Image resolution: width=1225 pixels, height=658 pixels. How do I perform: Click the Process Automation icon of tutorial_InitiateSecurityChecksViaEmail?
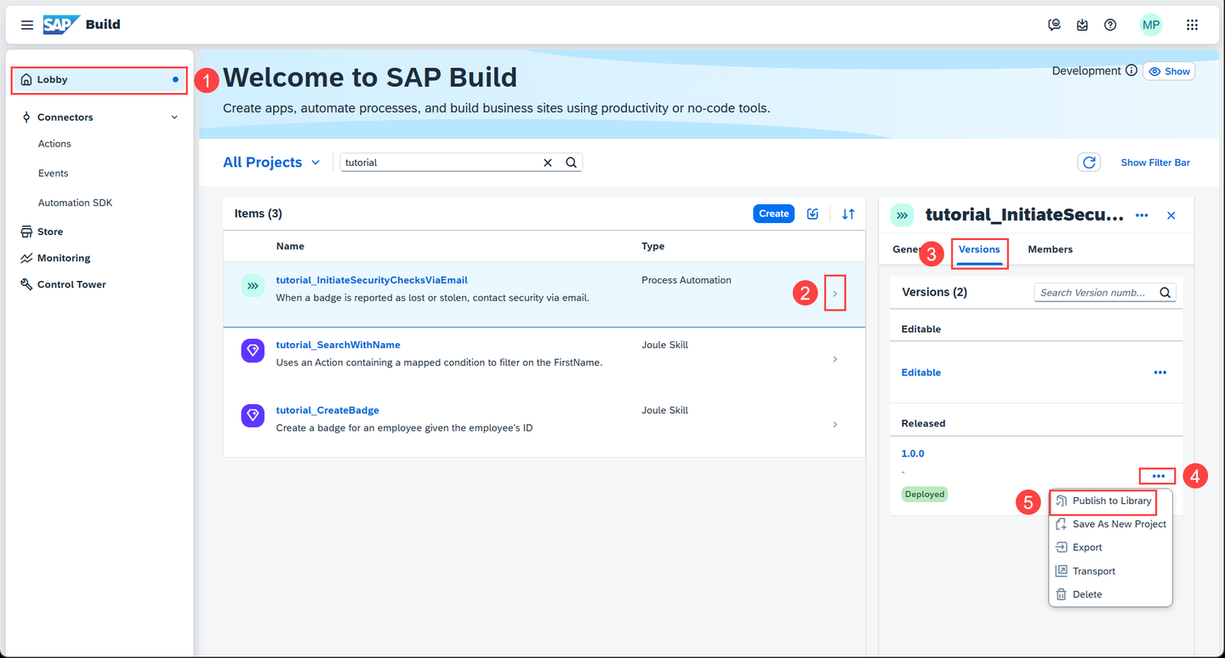pos(253,286)
